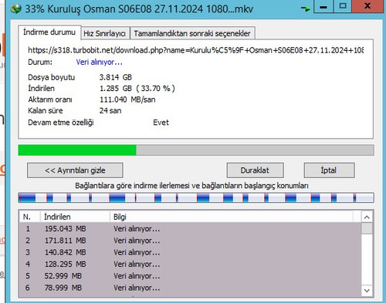This screenshot has height=303, width=386.
Task: Maximize the download window
Action: pos(343,6)
